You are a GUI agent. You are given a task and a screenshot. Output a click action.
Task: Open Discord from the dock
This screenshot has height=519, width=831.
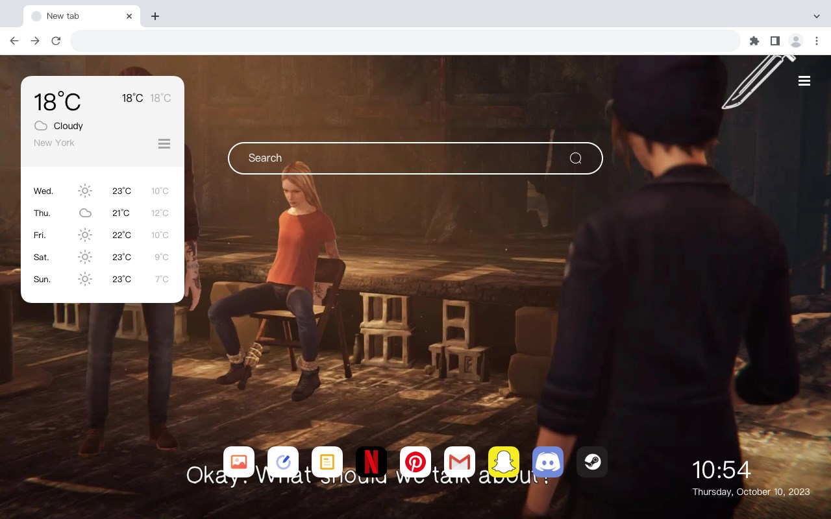pyautogui.click(x=548, y=462)
